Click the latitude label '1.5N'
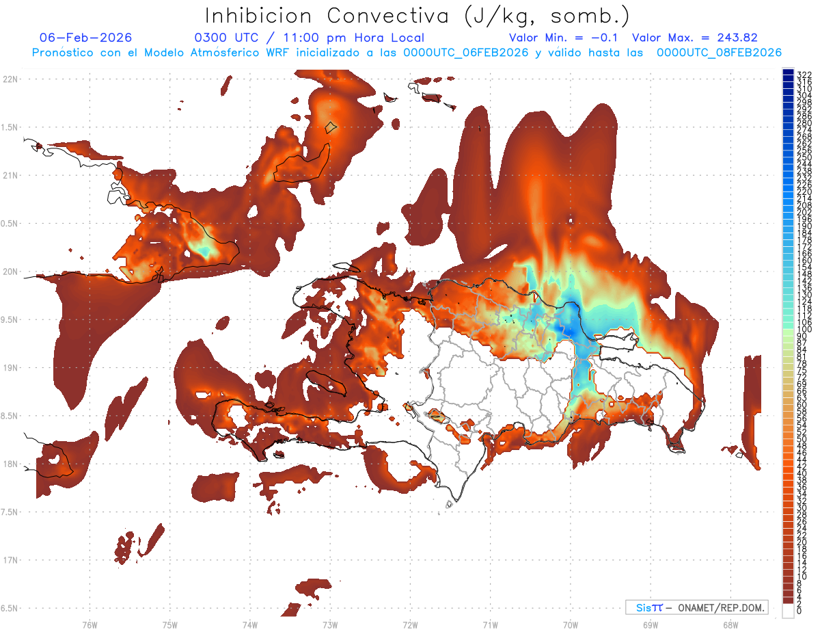This screenshot has height=634, width=820. (10, 127)
